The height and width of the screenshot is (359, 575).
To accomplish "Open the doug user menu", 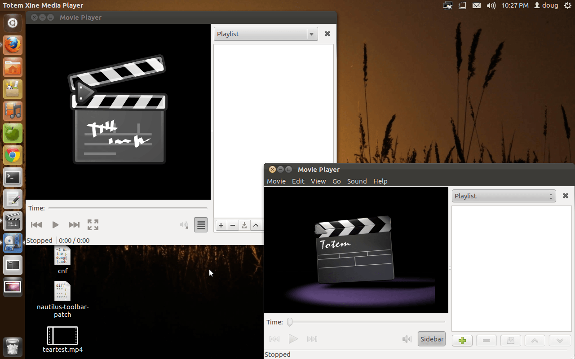I will [546, 5].
